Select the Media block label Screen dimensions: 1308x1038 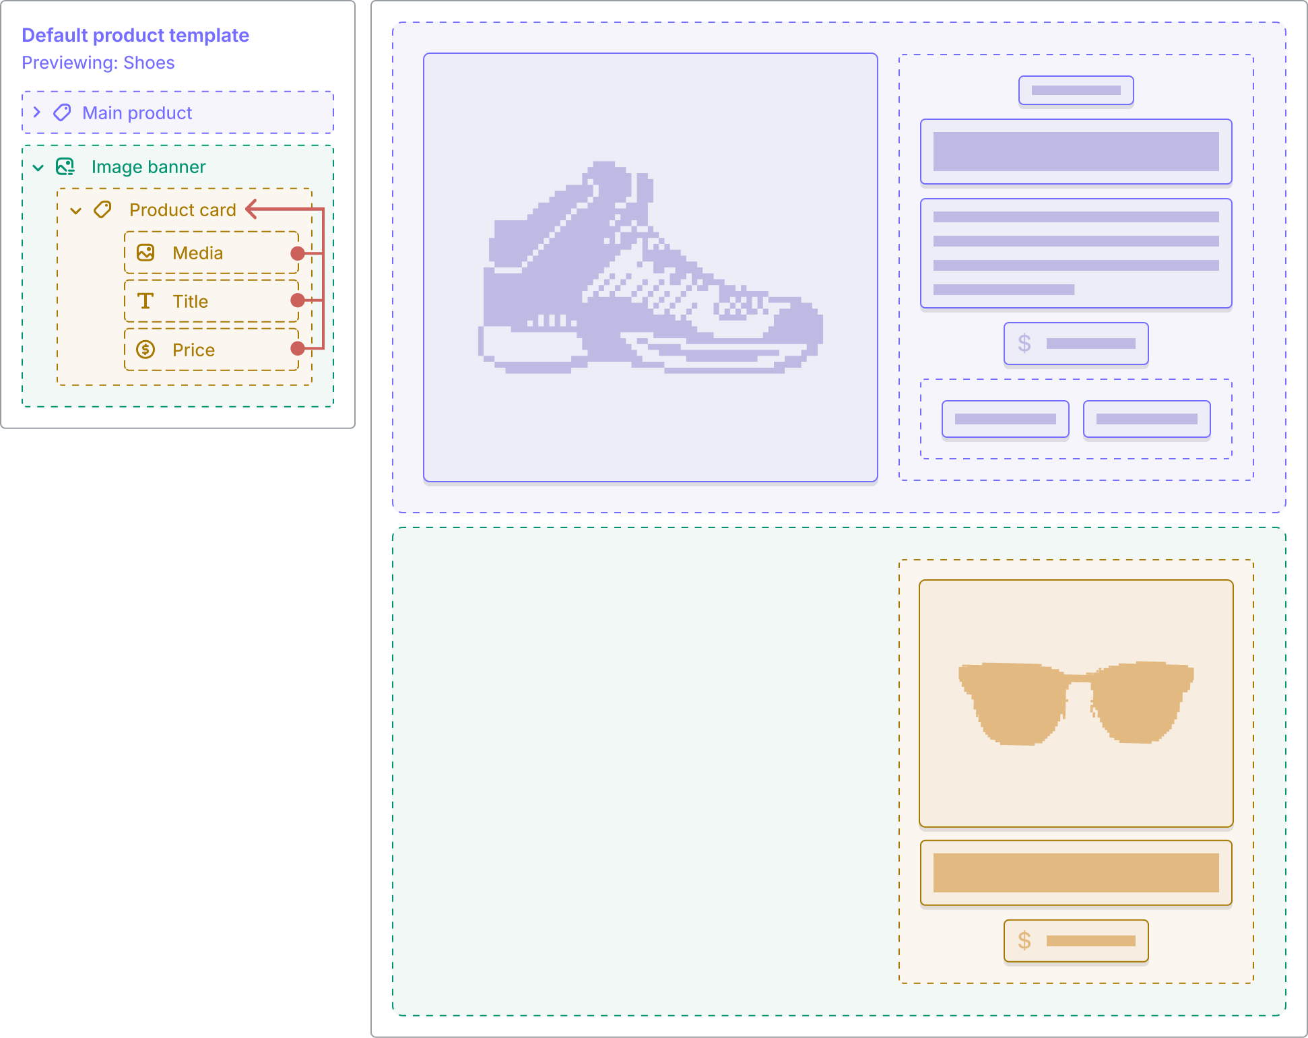pos(197,253)
